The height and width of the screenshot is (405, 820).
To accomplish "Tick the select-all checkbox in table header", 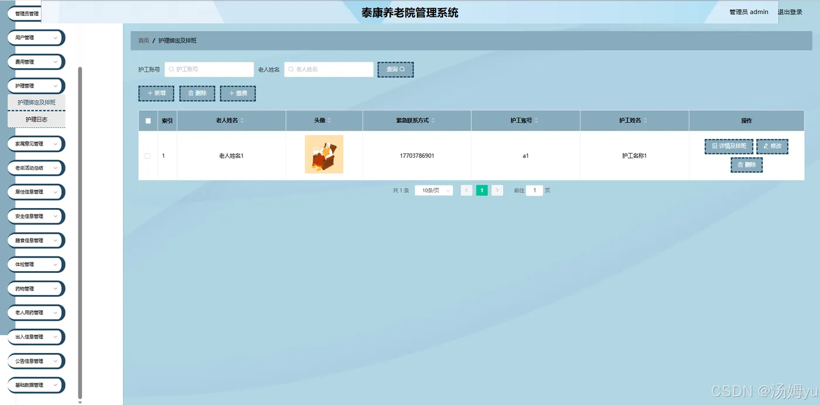I will [148, 121].
